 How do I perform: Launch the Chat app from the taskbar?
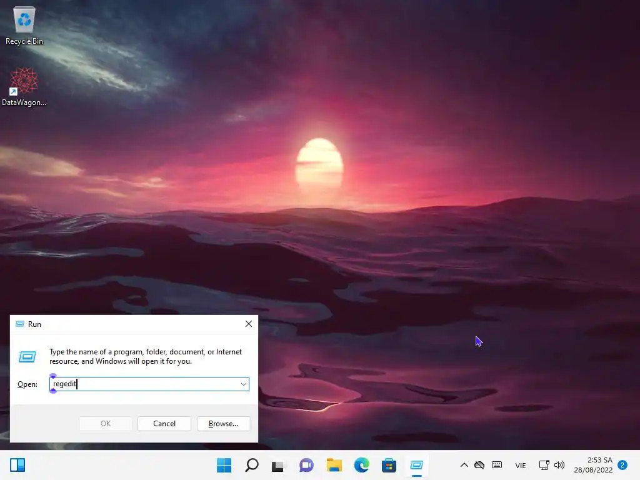[306, 465]
